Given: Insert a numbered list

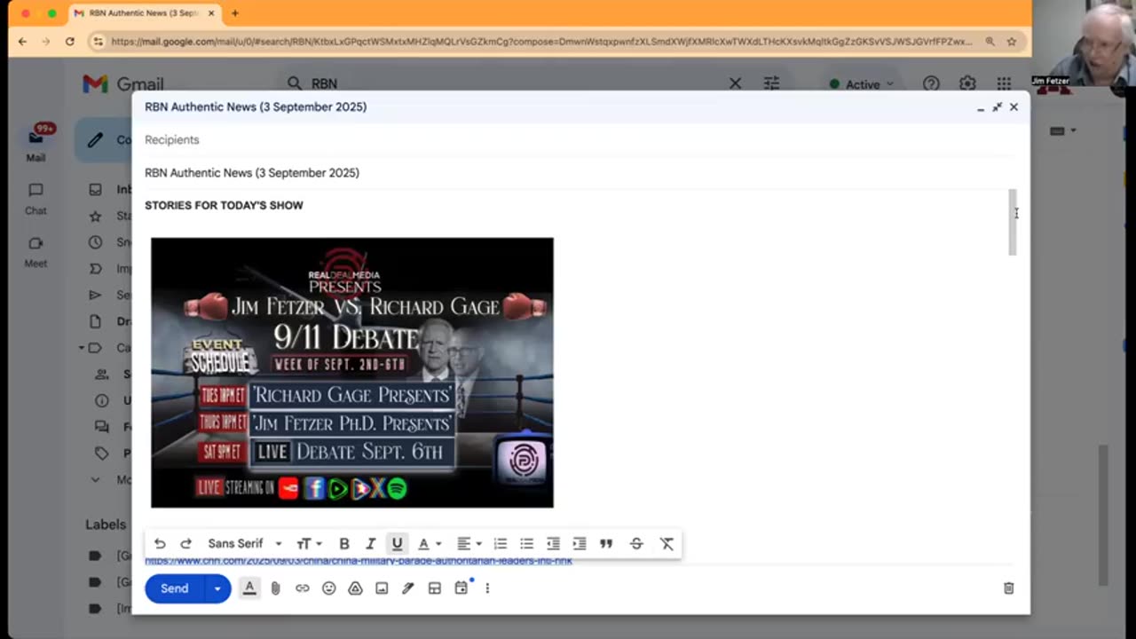Looking at the screenshot, I should 501,544.
